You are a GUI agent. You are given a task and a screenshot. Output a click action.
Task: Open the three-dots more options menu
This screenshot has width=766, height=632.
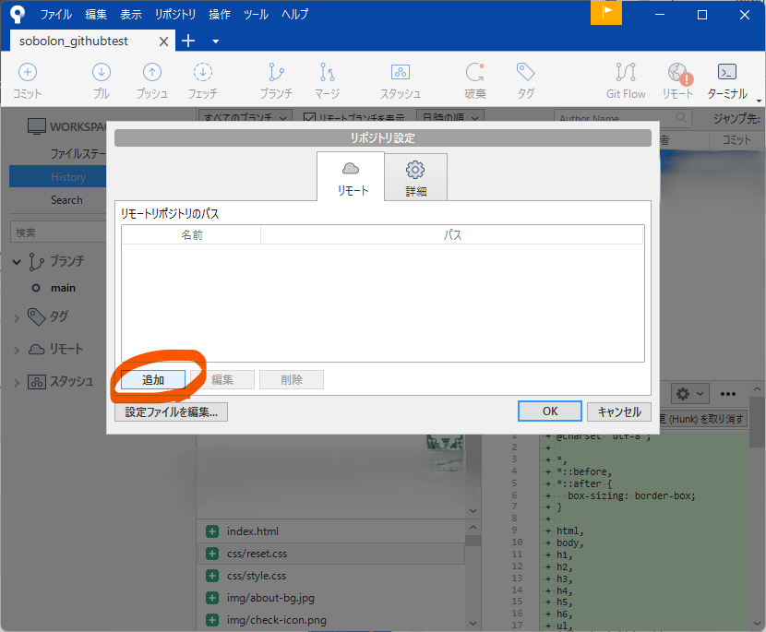tap(728, 394)
